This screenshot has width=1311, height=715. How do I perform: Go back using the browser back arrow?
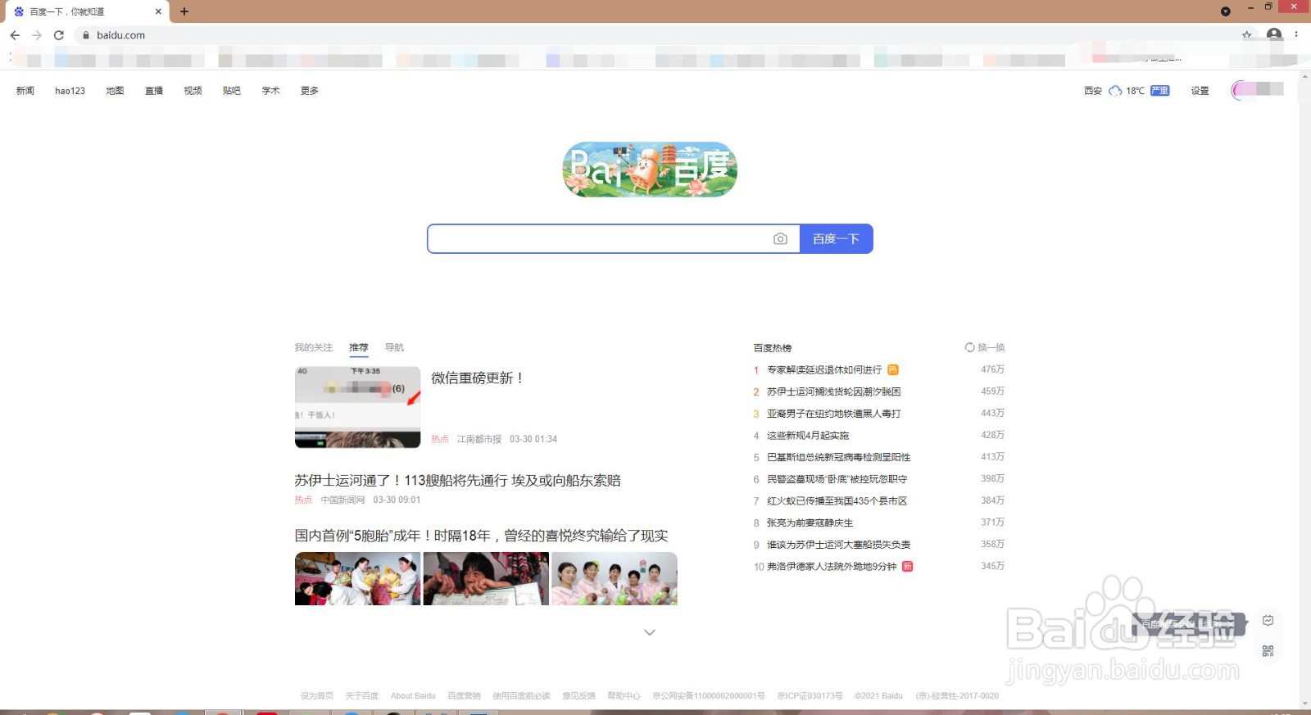coord(15,35)
